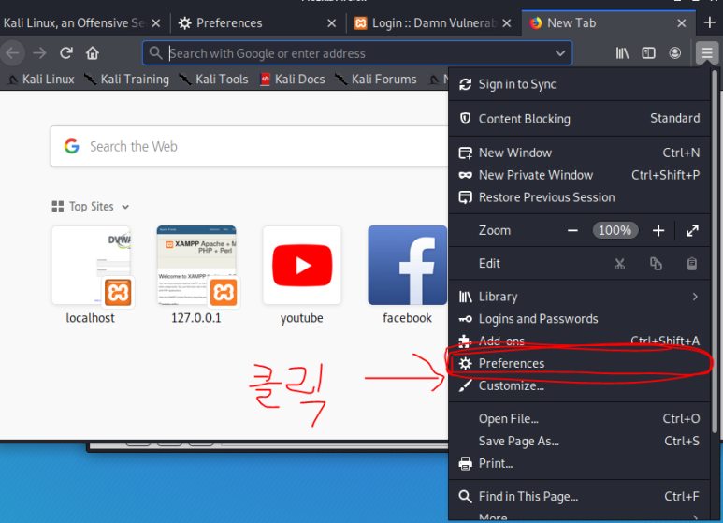Show sidebars using the sidebar icon
Image resolution: width=723 pixels, height=523 pixels.
pyautogui.click(x=648, y=53)
